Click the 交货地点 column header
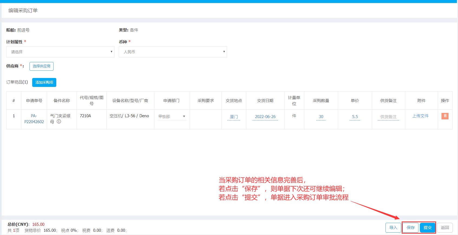The width and height of the screenshot is (458, 235). point(234,100)
